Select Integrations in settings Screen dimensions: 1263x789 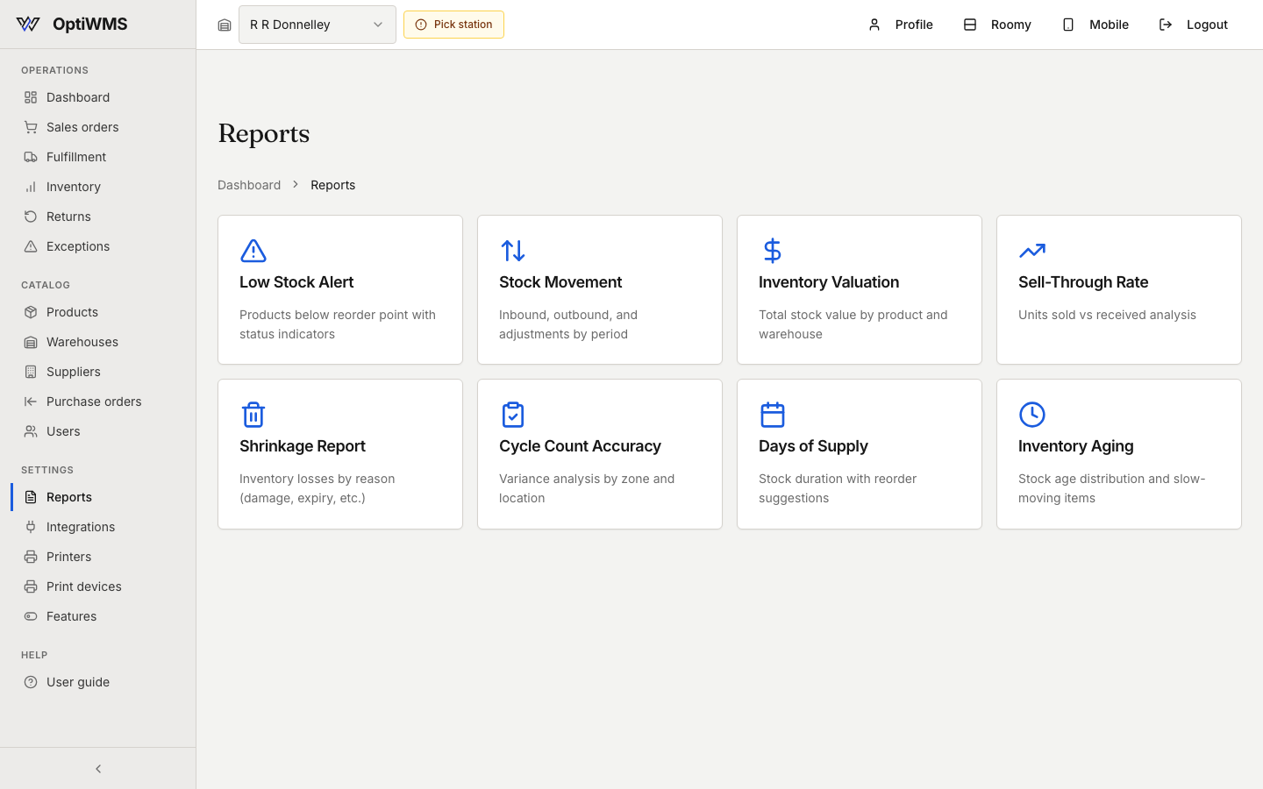pos(98,527)
